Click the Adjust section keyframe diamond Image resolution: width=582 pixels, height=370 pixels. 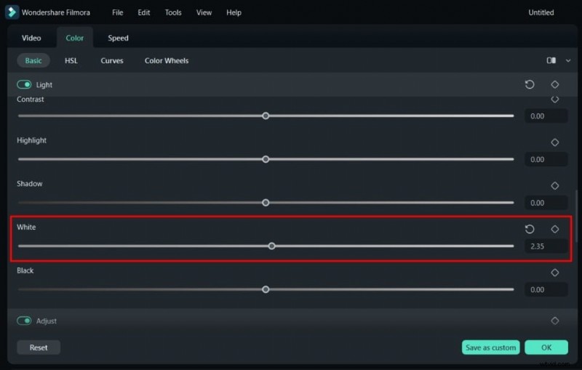pyautogui.click(x=555, y=321)
